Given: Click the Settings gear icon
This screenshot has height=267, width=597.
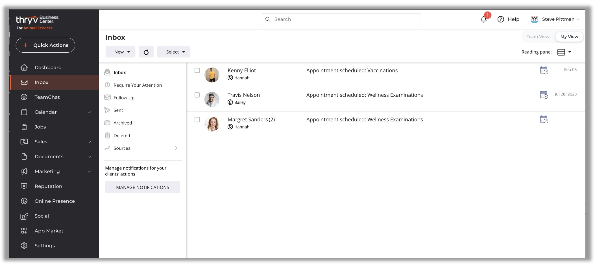Looking at the screenshot, I should (24, 246).
